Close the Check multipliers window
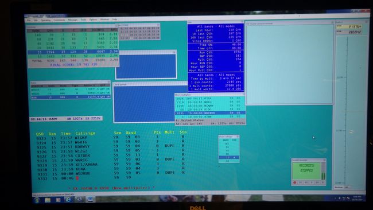This screenshot has width=373, height=210. [x=243, y=95]
